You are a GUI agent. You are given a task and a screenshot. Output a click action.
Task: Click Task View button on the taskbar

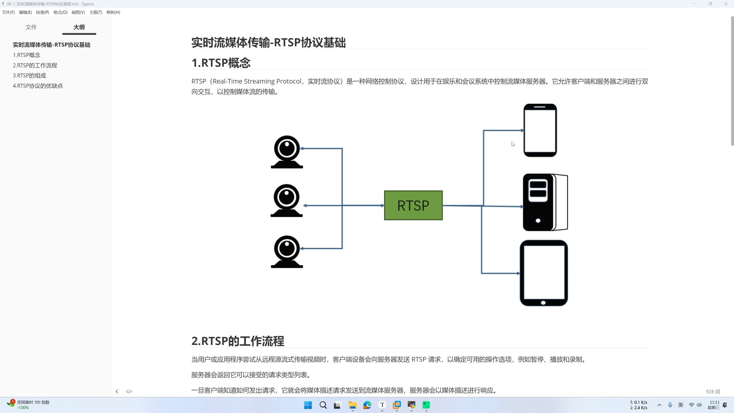click(x=337, y=405)
